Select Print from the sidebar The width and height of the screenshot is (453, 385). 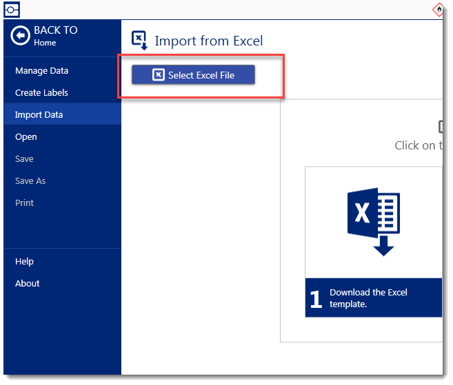pyautogui.click(x=24, y=203)
